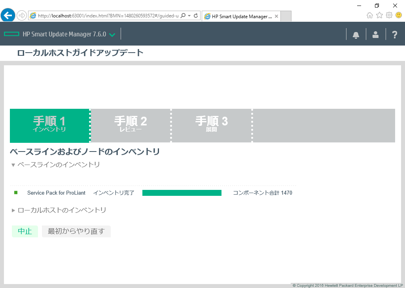Click the Internet Explorer page icon in address bar
Image resolution: width=405 pixels, height=288 pixels.
33,15
